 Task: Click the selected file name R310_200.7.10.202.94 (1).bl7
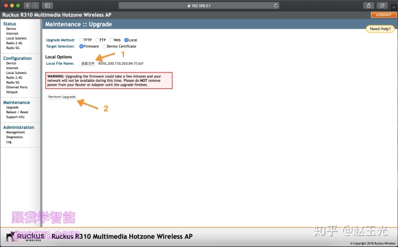click(121, 64)
